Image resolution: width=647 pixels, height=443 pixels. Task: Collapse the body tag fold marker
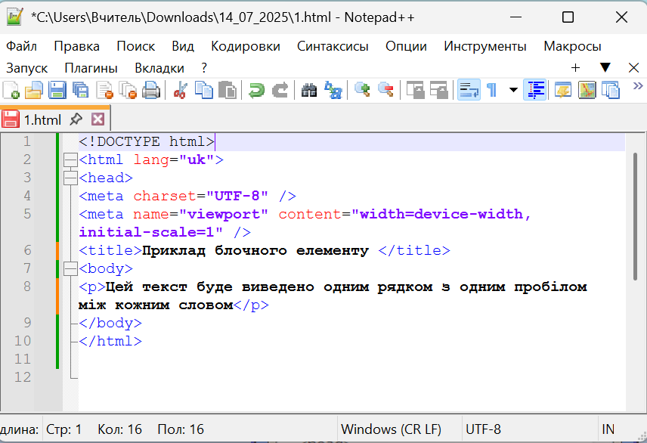point(70,268)
